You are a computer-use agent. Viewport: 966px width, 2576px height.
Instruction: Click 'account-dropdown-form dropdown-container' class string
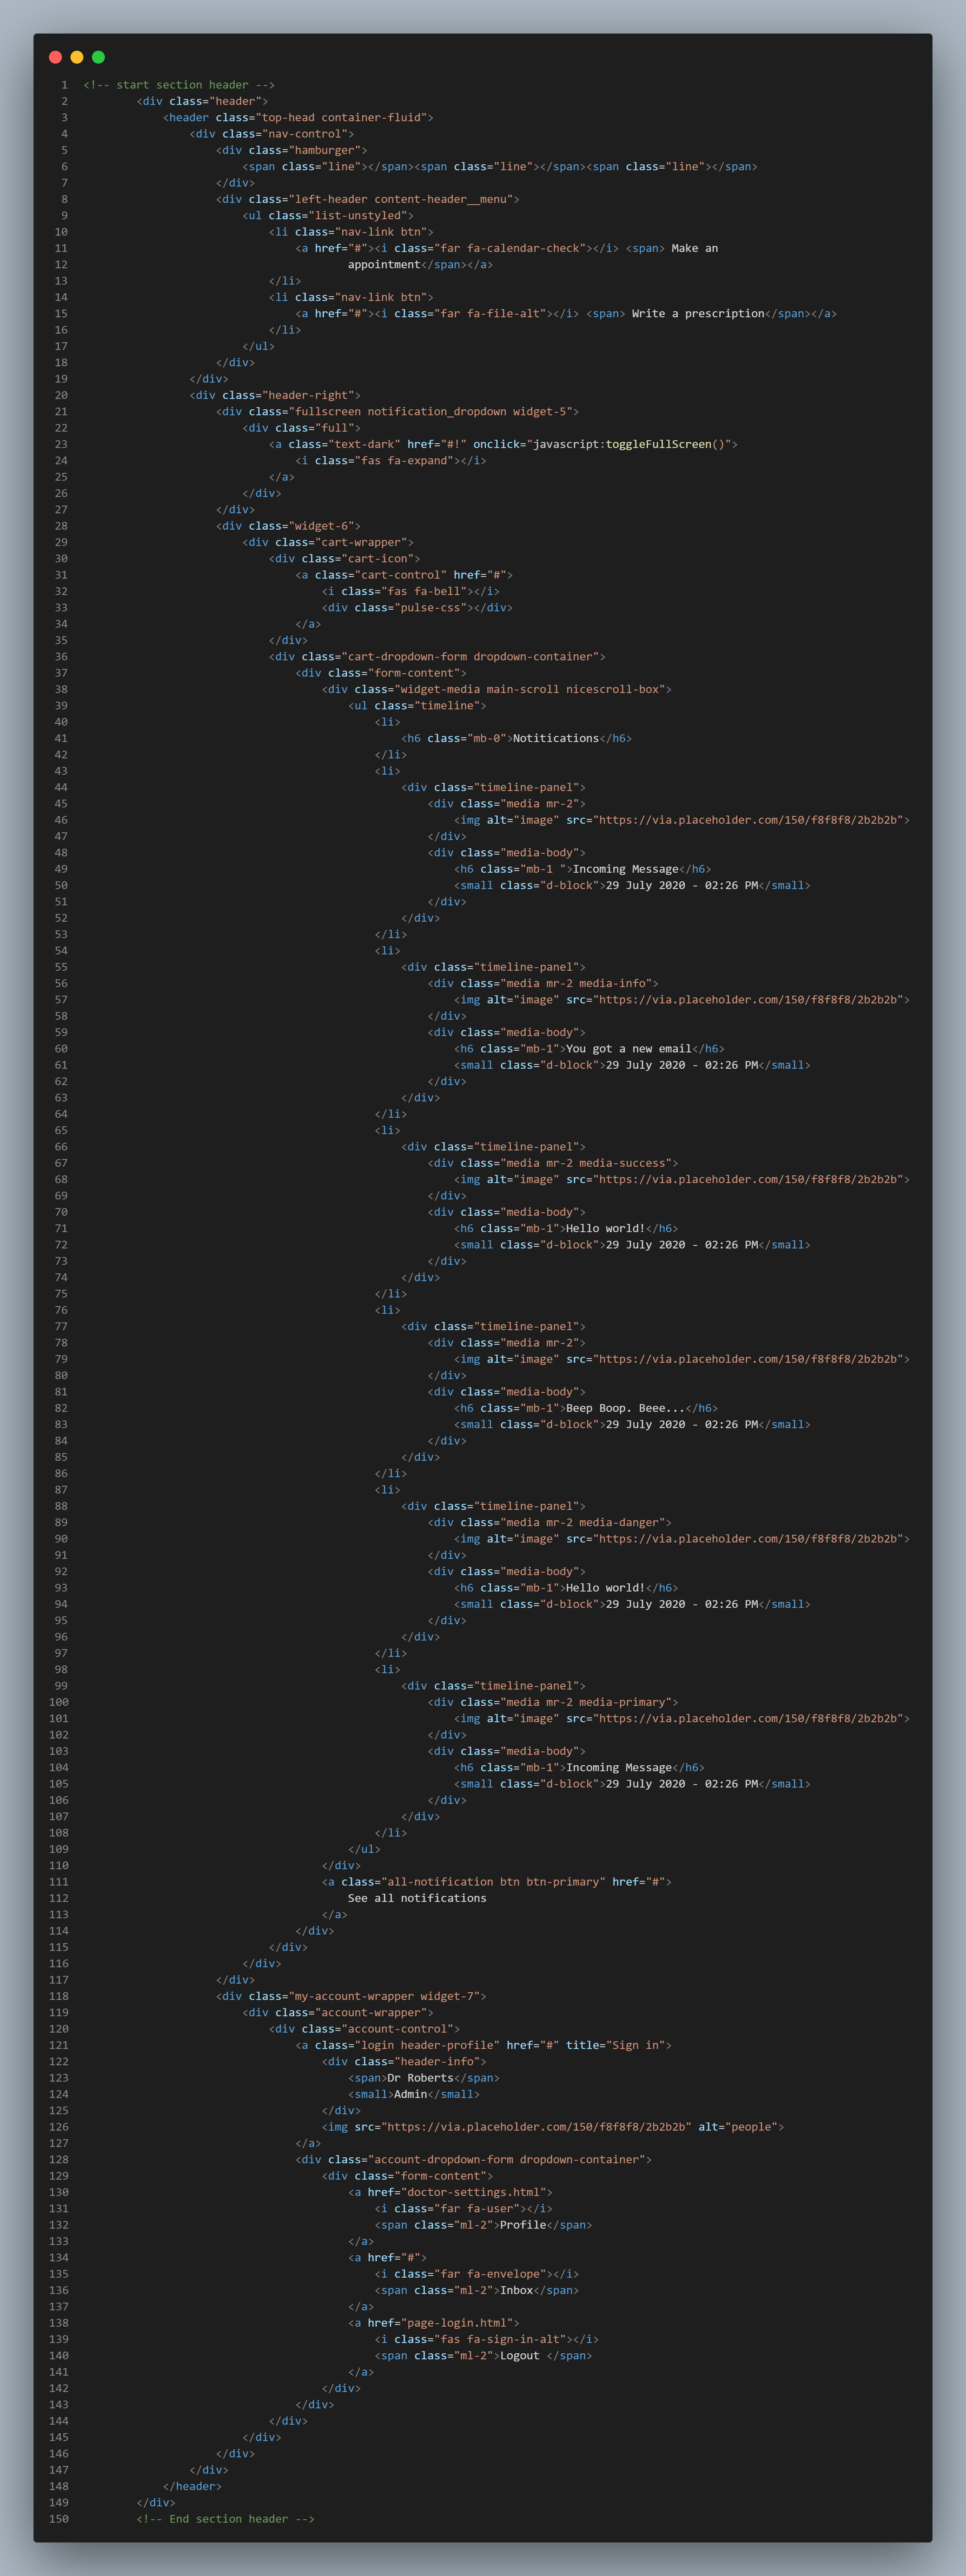click(x=507, y=2159)
